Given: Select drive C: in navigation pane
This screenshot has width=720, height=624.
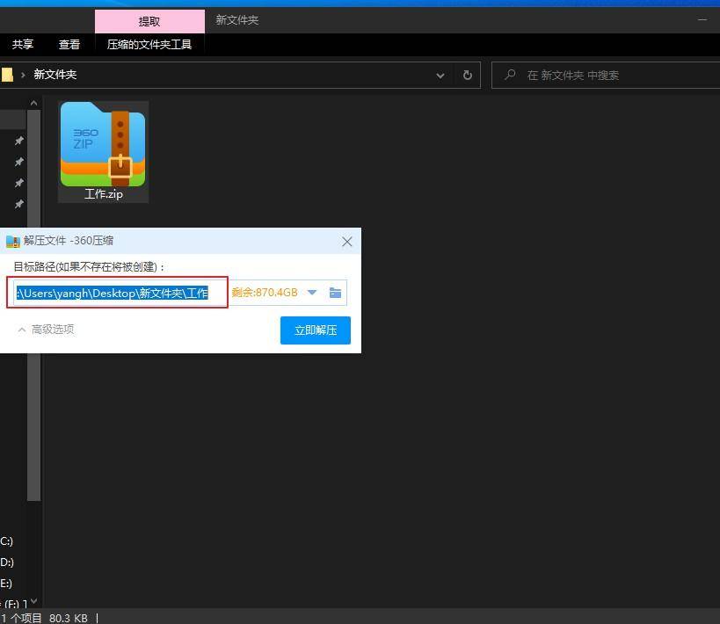Looking at the screenshot, I should (x=7, y=541).
